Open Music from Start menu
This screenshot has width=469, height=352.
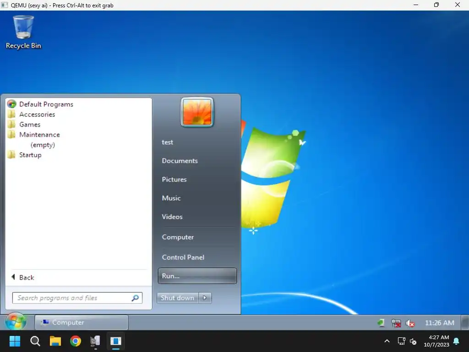point(171,198)
